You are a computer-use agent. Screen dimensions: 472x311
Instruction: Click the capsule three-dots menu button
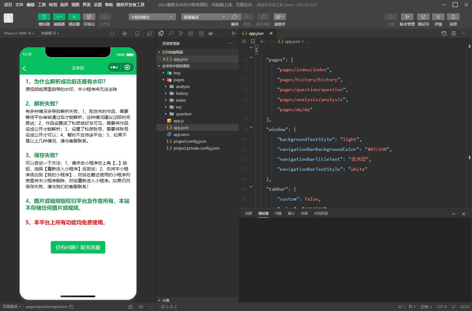coord(114,67)
